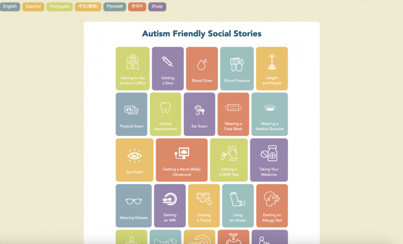Image resolution: width=403 pixels, height=244 pixels.
Task: Click the Taking Your Medicine tile
Action: tap(269, 160)
